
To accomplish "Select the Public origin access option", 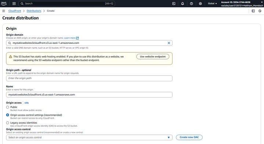I will click(x=8, y=107).
